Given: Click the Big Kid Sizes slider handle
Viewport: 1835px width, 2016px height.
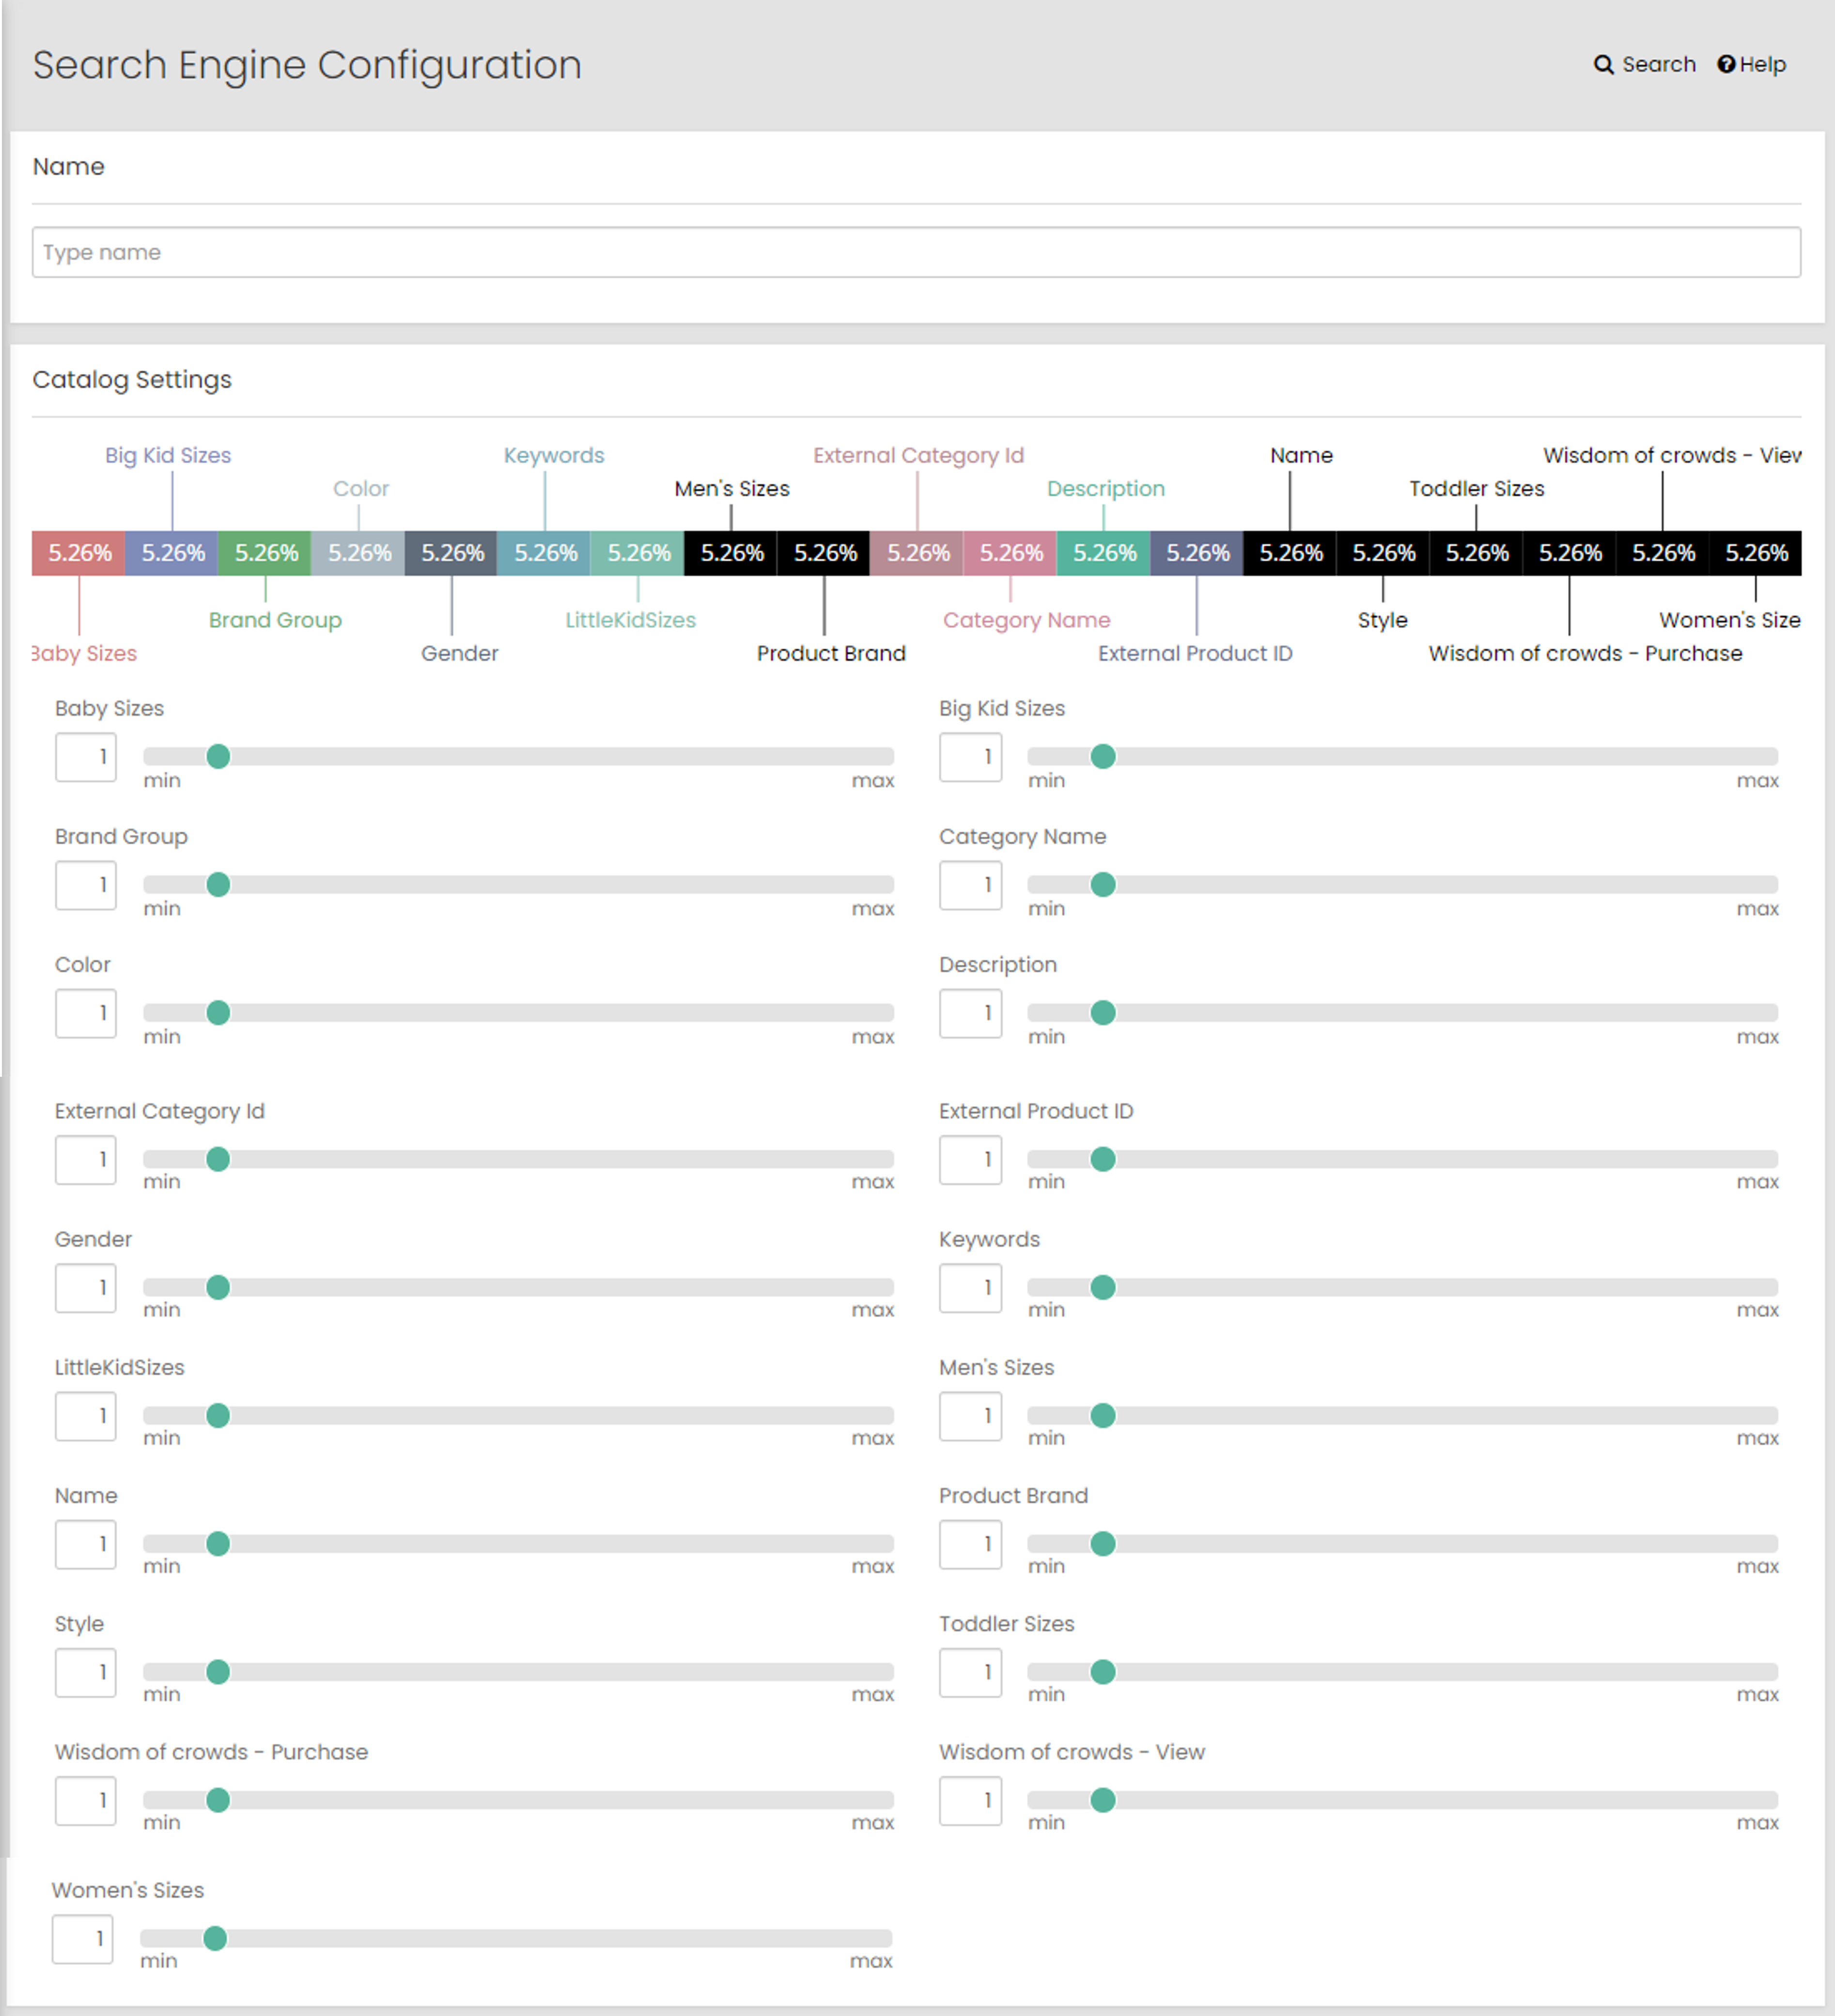Looking at the screenshot, I should click(1102, 757).
